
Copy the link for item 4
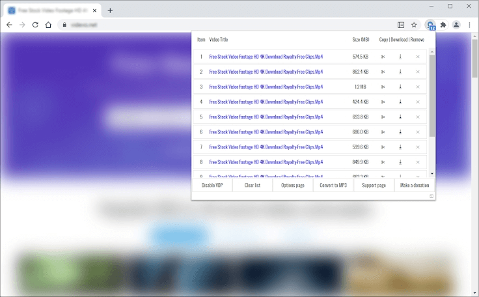tap(383, 102)
